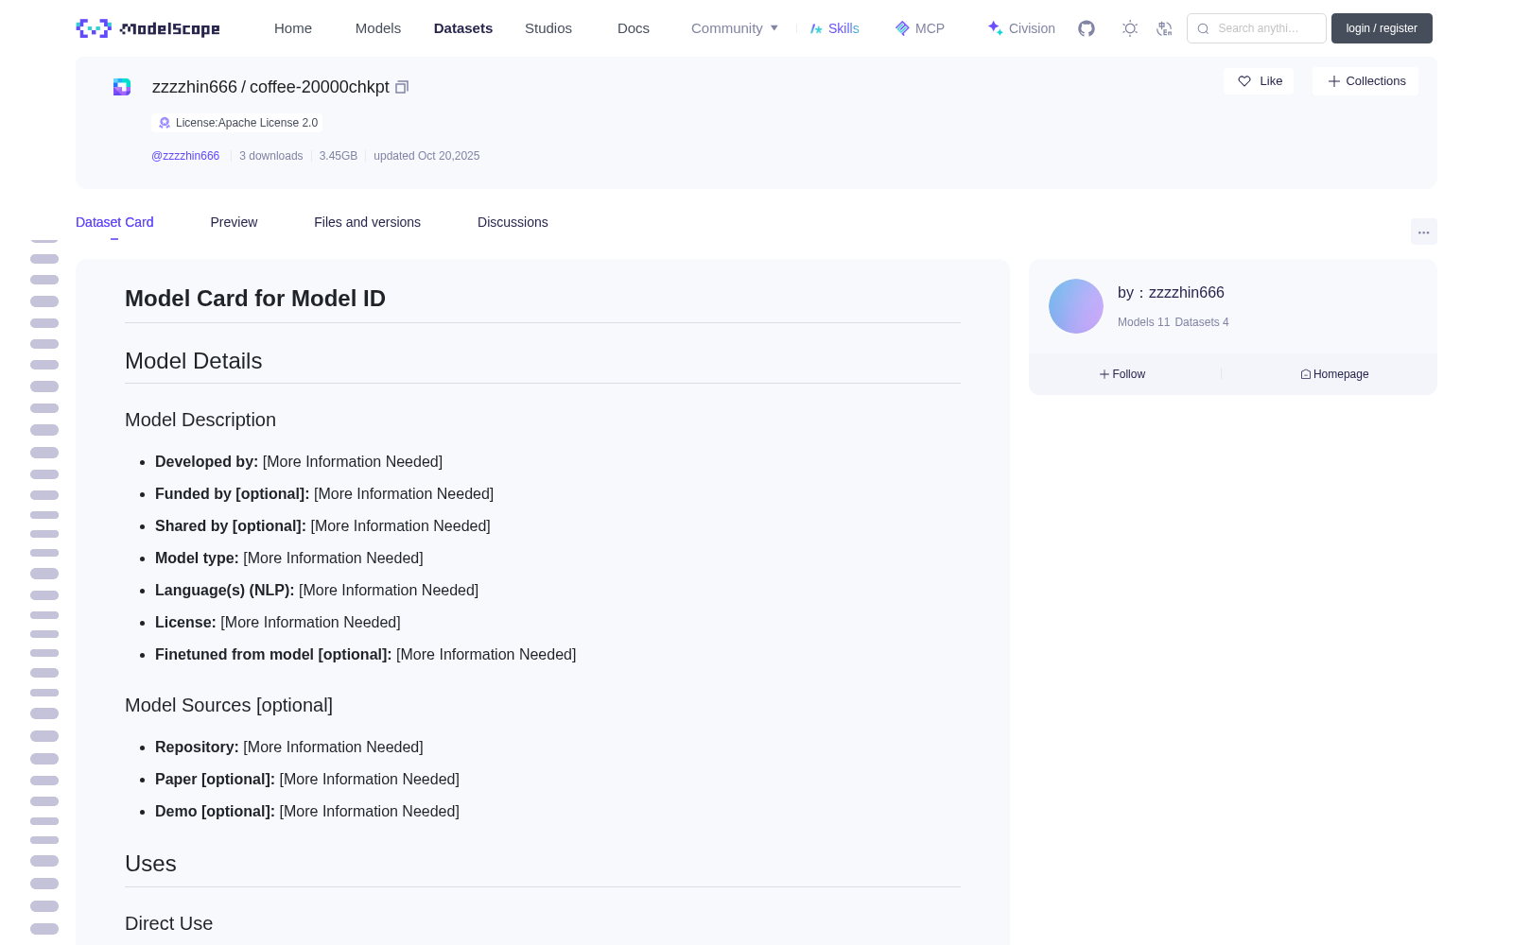This screenshot has height=945, width=1513.
Task: Switch to the Files and versions tab
Action: click(x=367, y=222)
